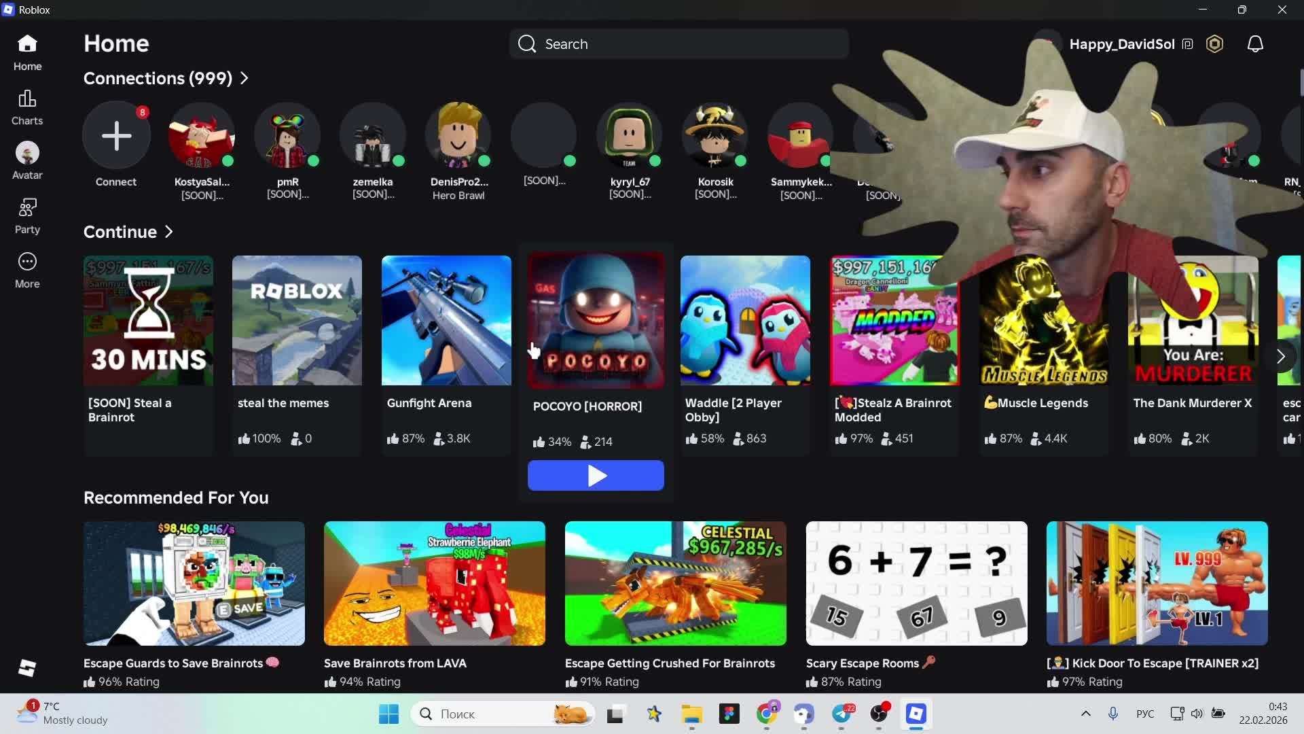The height and width of the screenshot is (734, 1304).
Task: Expand the Continue section chevron
Action: [x=169, y=232]
